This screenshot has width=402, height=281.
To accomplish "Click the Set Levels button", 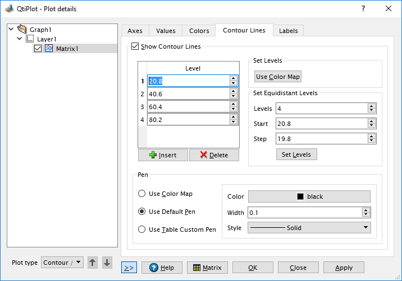I will click(296, 154).
